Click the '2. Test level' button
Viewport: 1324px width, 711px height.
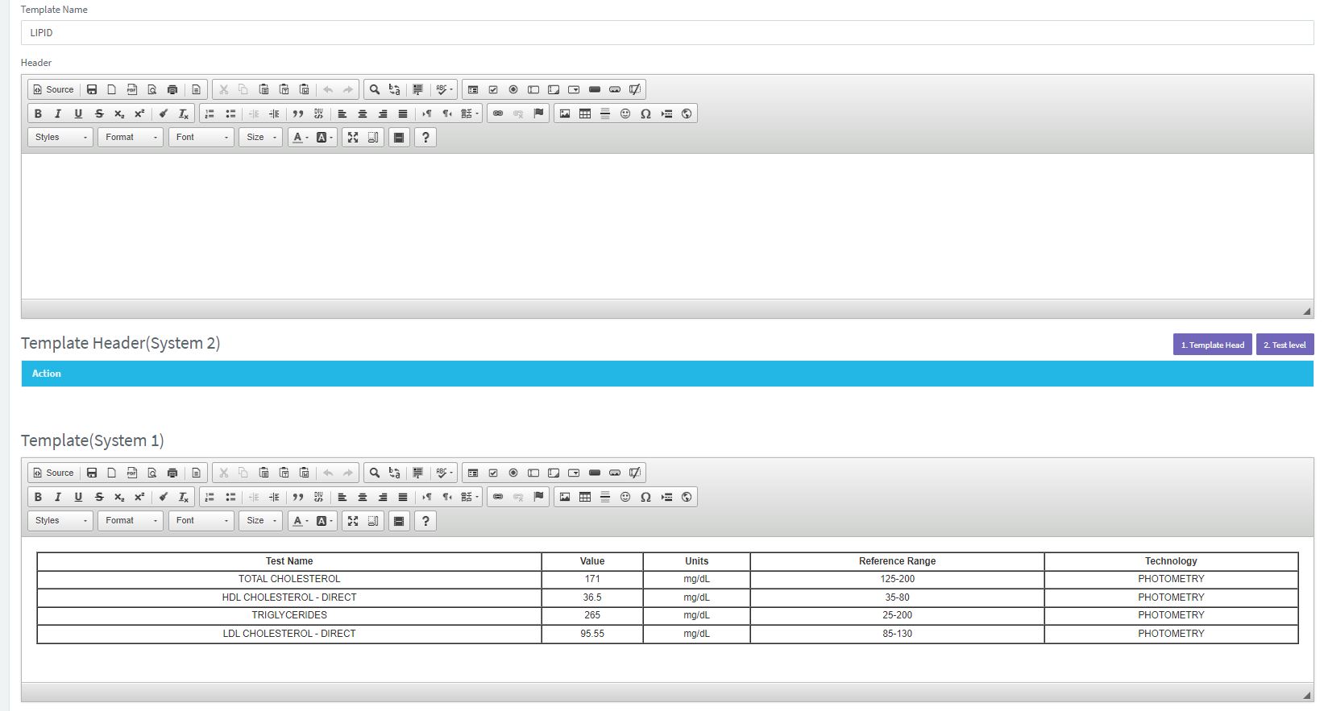tap(1285, 345)
